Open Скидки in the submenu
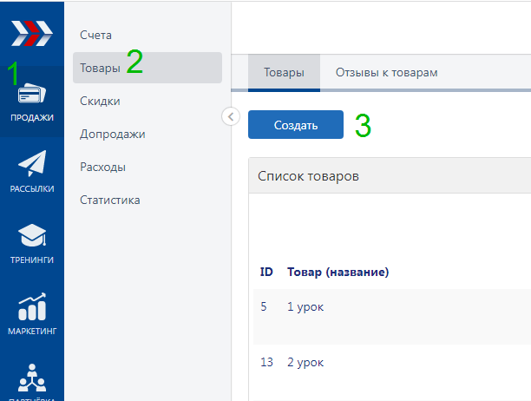This screenshot has width=531, height=401. (x=100, y=101)
